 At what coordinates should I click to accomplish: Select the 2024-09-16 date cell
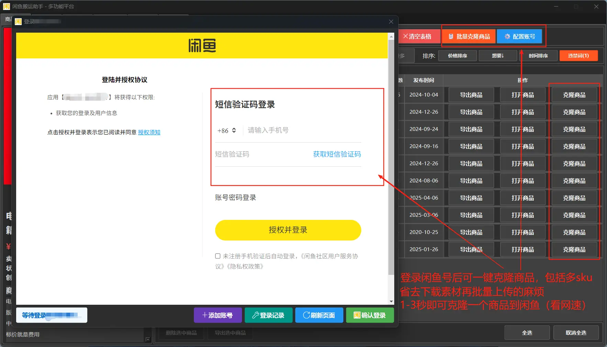click(424, 146)
